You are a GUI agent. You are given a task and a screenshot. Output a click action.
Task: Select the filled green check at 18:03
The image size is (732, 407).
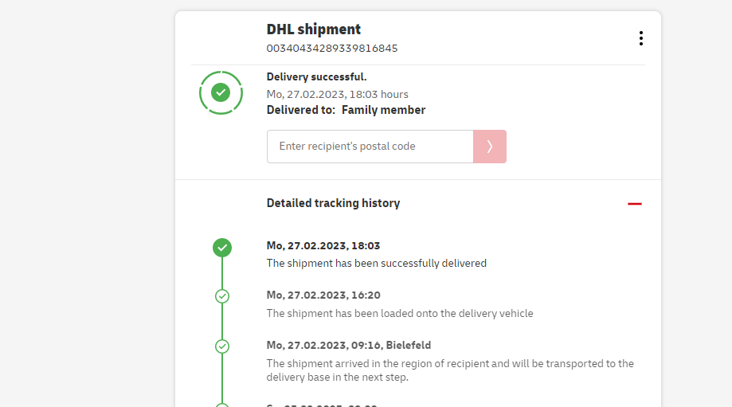click(222, 248)
